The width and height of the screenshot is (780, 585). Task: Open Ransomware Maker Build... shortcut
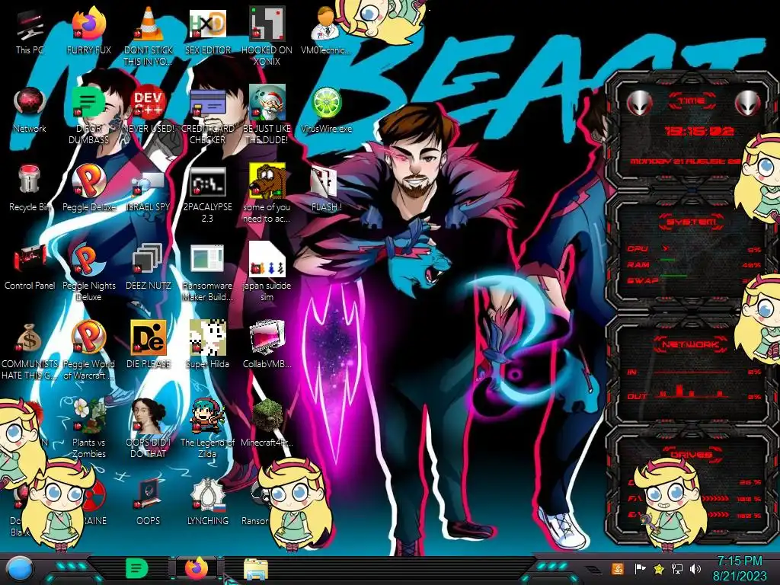click(x=207, y=273)
